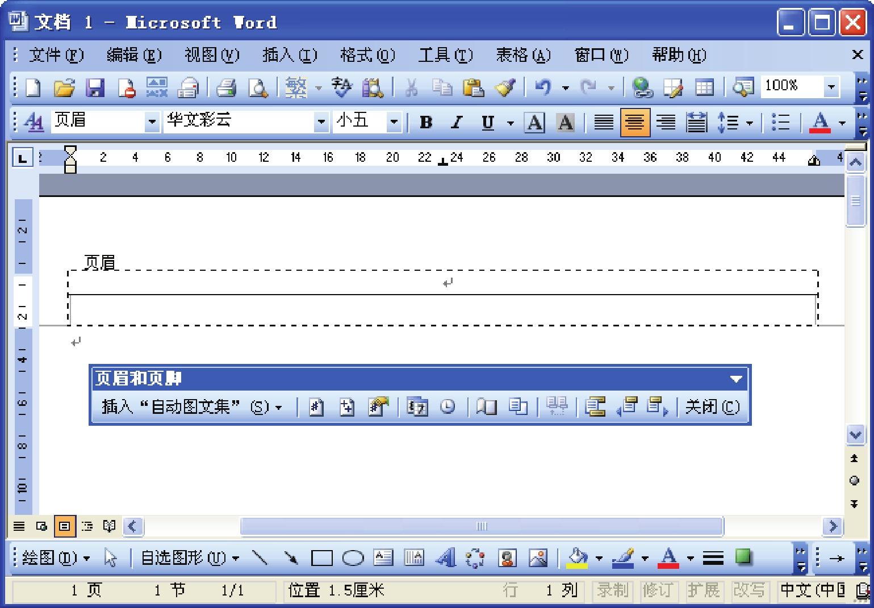Insert hyperlink with globe icon
Viewport: 874px width, 608px height.
642,87
